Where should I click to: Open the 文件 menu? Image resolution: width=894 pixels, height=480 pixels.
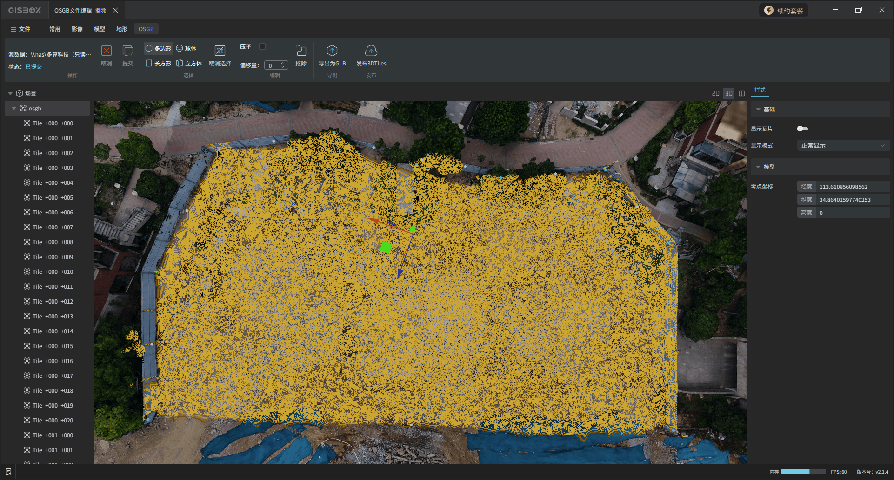click(x=20, y=29)
